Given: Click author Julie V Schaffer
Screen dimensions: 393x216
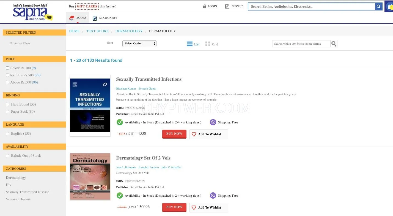Looking at the screenshot, I should click(171, 168).
